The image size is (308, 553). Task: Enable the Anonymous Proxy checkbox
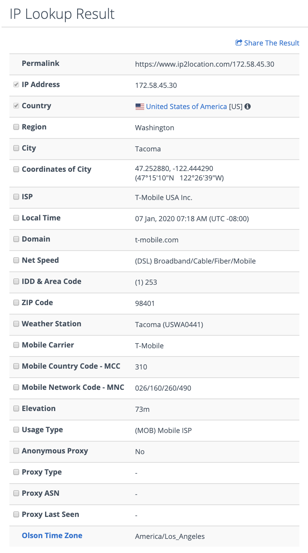pyautogui.click(x=16, y=451)
